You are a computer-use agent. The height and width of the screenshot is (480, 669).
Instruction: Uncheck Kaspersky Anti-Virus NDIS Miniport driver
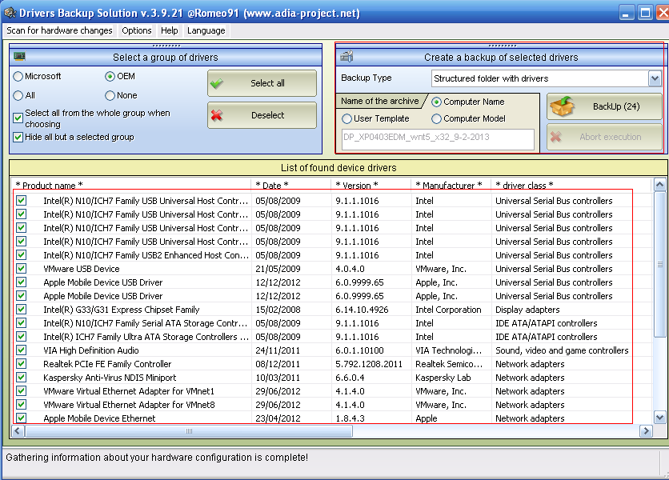[x=22, y=378]
